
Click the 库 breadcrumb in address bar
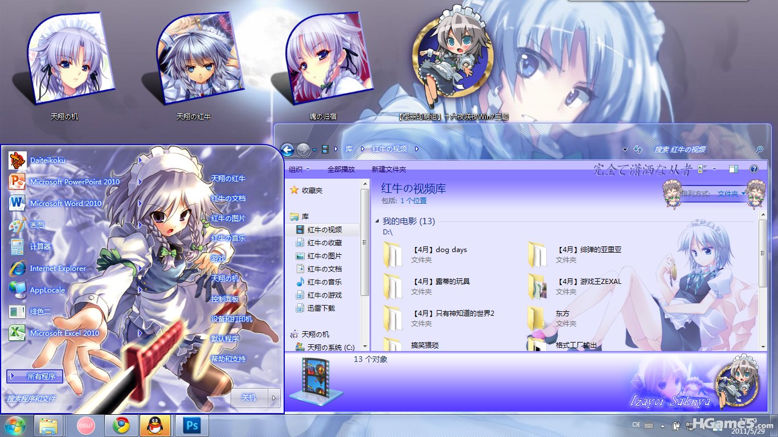pos(349,149)
